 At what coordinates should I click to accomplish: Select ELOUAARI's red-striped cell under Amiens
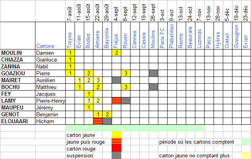click(98, 121)
